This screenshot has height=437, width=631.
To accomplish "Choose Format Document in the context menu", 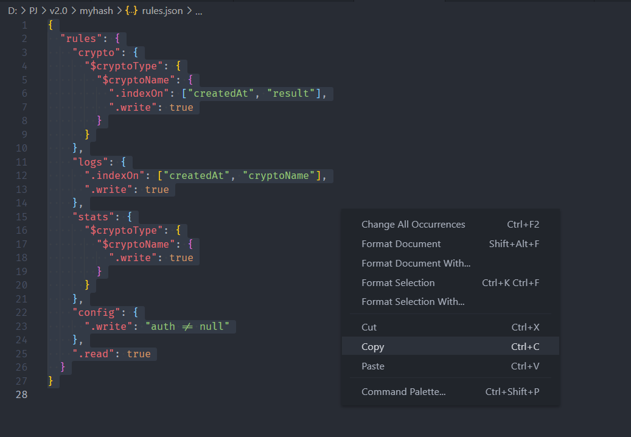I will point(401,244).
